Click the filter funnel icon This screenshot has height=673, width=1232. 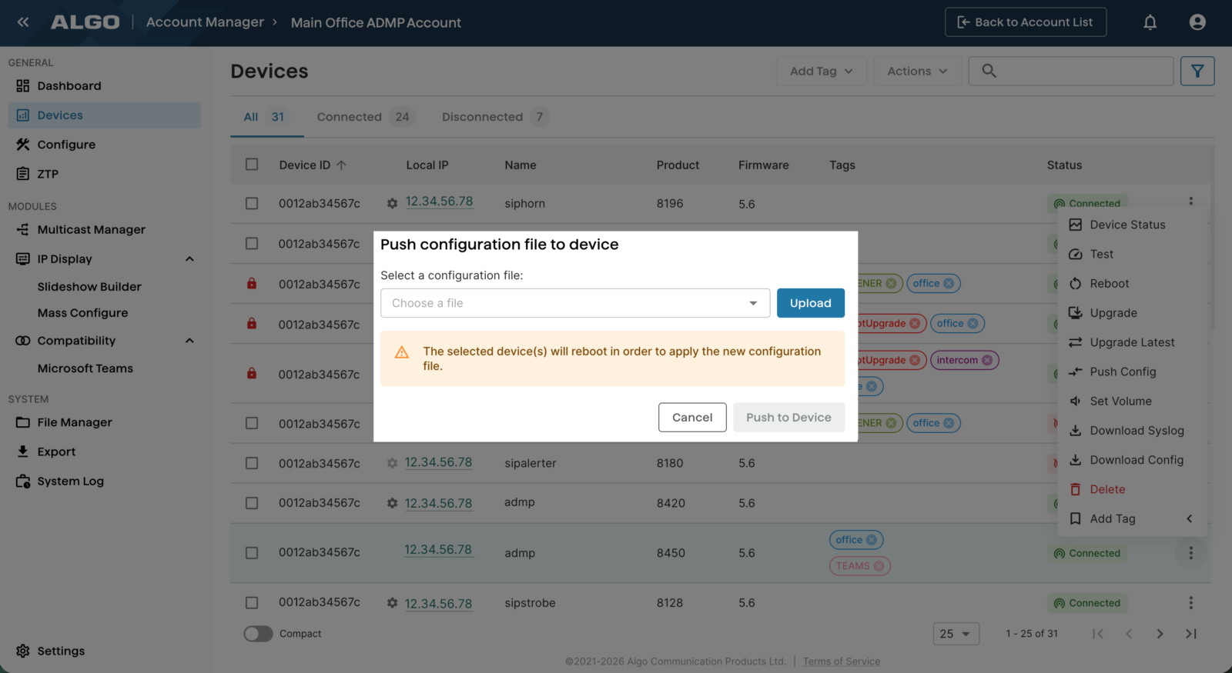click(x=1197, y=72)
